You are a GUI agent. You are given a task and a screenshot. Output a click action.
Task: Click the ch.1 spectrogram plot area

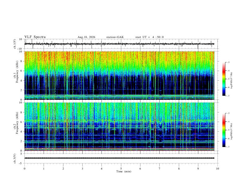pos(119,75)
